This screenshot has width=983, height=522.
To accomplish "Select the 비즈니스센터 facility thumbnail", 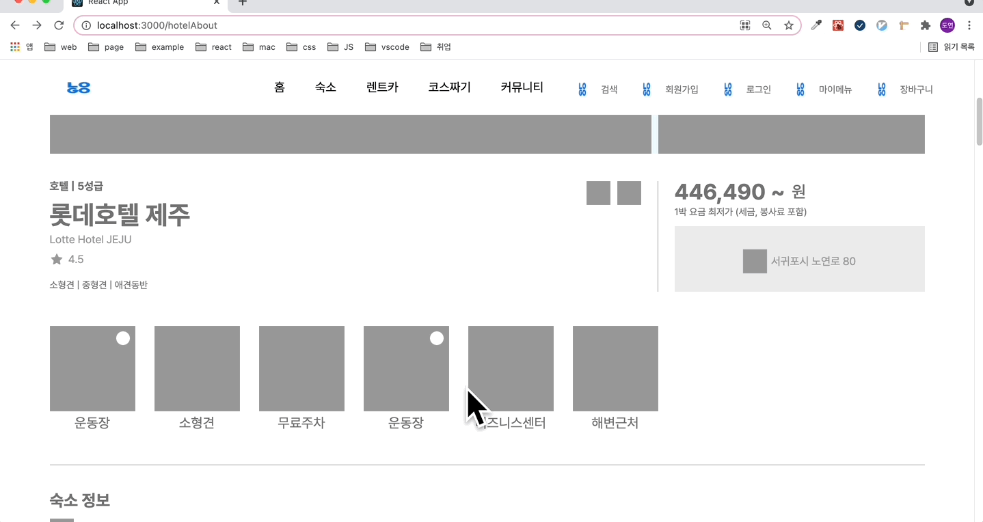I will 511,368.
